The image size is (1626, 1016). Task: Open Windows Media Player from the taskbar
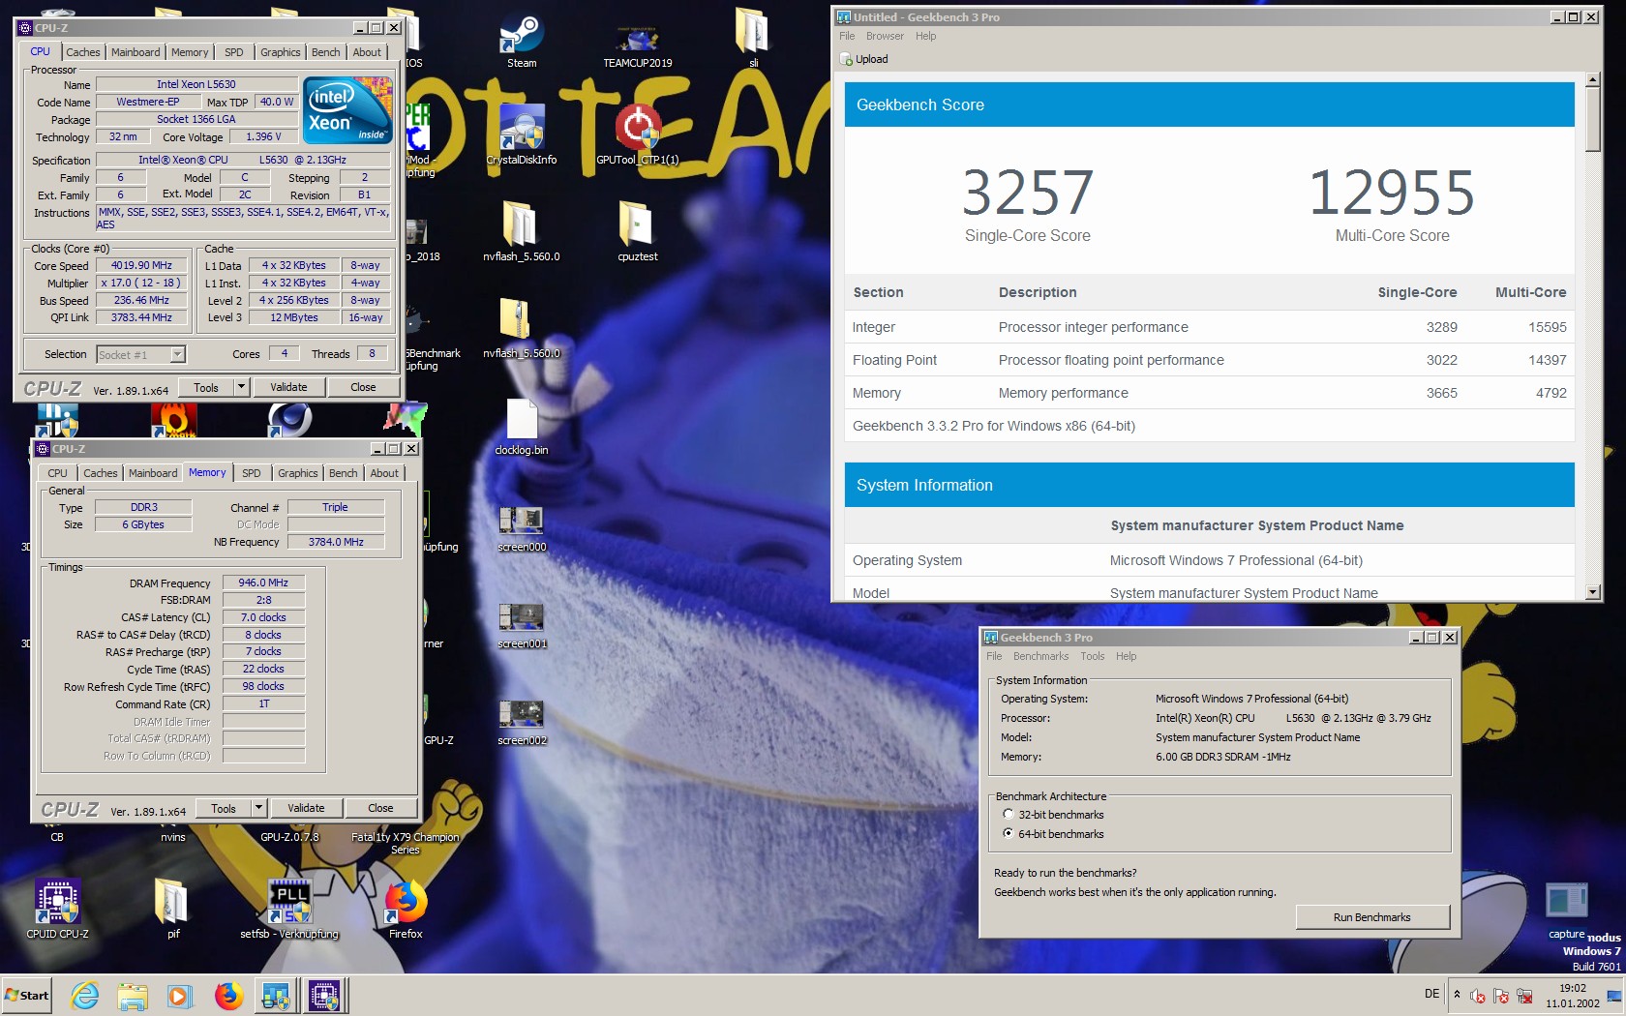click(x=179, y=996)
